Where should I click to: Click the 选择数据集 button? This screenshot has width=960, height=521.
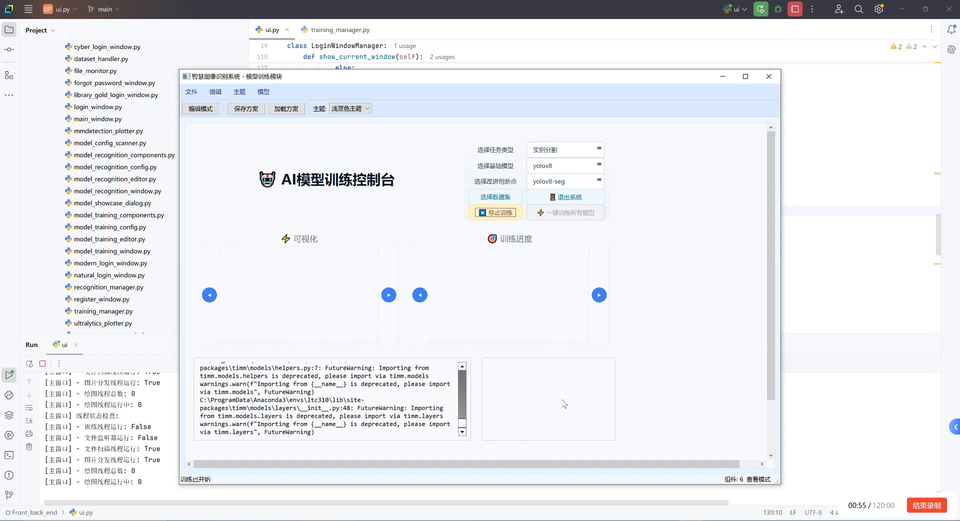pyautogui.click(x=495, y=197)
